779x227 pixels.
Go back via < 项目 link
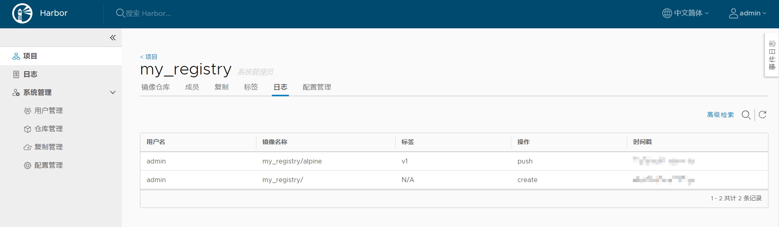click(x=148, y=57)
